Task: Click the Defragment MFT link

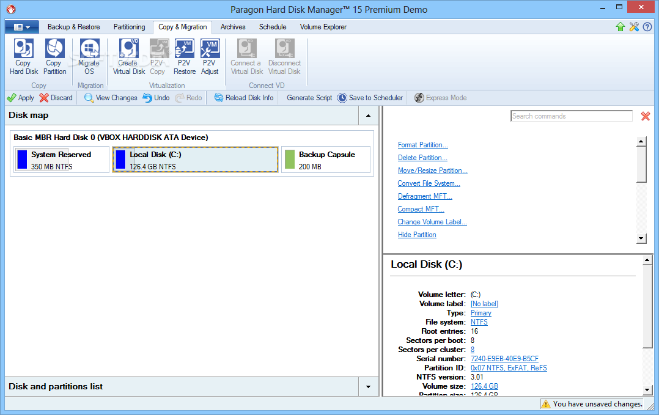Action: coord(425,196)
